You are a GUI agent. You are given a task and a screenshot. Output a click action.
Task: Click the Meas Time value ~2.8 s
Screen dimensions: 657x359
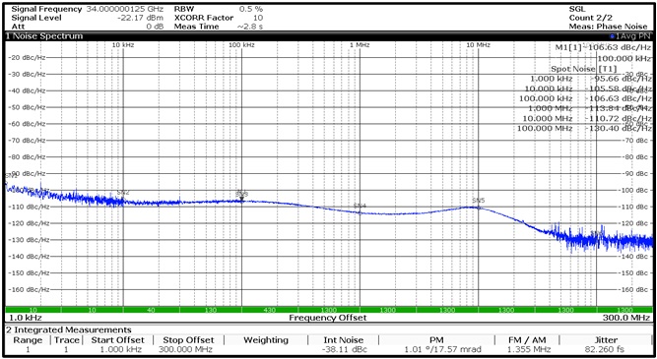(x=250, y=27)
